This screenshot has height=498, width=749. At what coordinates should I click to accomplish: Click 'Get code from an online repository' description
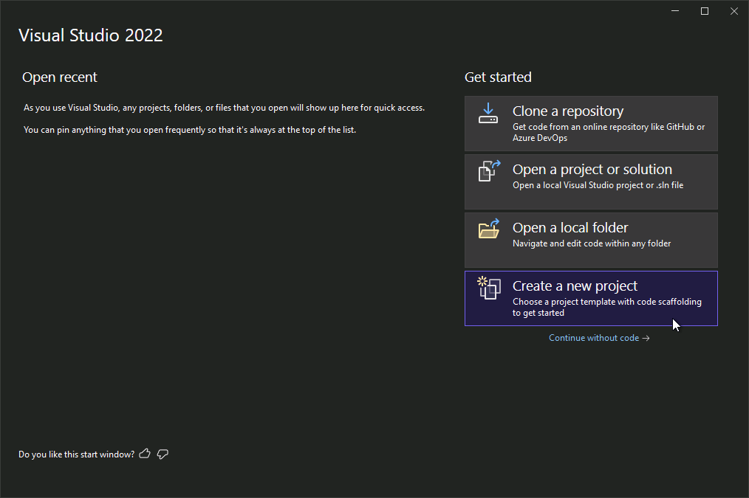pos(609,132)
